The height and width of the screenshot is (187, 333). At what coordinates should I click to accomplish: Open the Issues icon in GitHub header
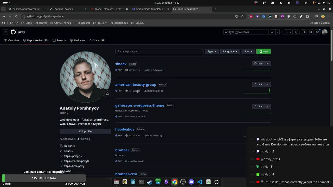pyautogui.click(x=297, y=32)
